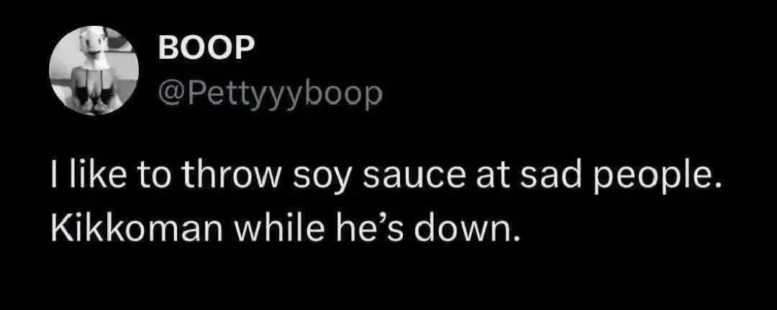Click the @Pettyyyboop handle
777x310 pixels.
tap(267, 93)
